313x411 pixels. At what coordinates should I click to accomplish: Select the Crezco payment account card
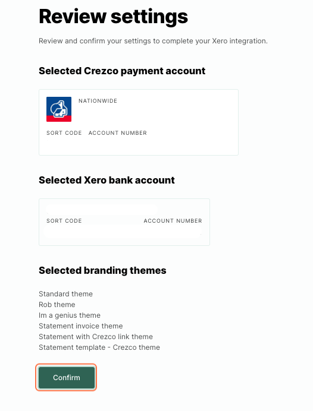click(139, 122)
